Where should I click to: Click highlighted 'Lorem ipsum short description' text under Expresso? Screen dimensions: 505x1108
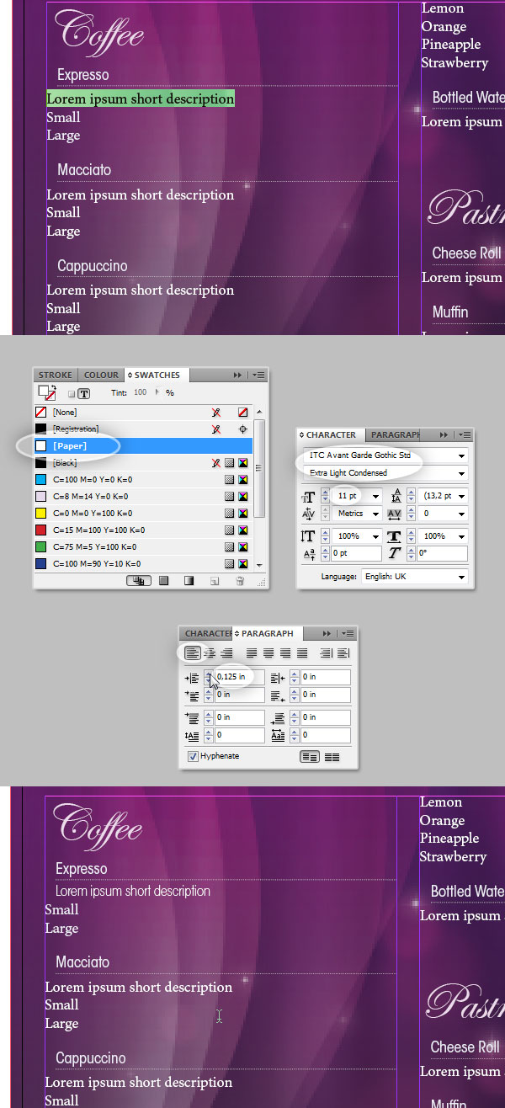point(141,99)
